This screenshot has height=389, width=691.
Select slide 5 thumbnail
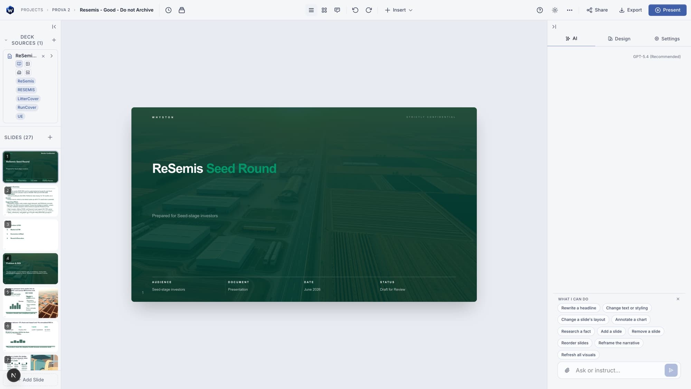tap(30, 303)
